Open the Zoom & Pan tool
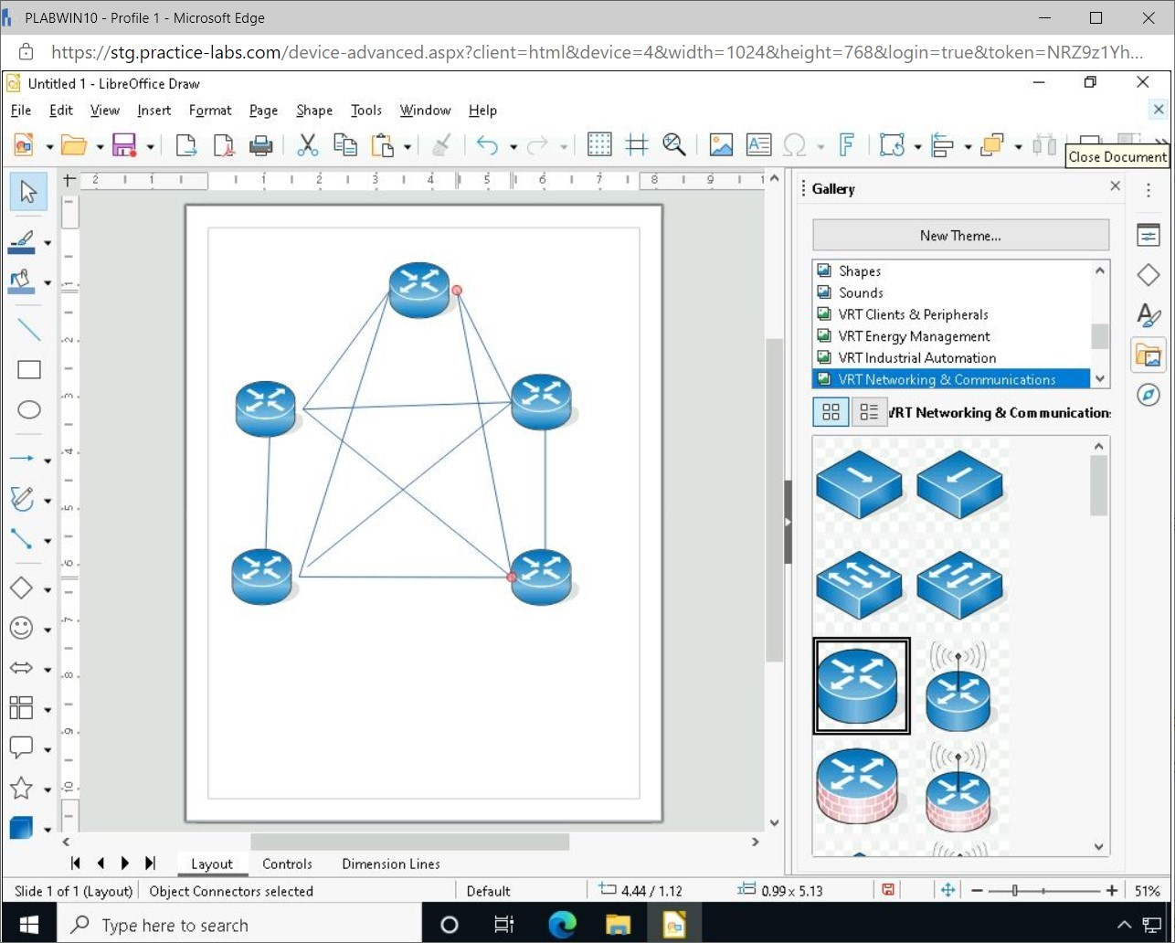This screenshot has height=943, width=1175. (674, 144)
